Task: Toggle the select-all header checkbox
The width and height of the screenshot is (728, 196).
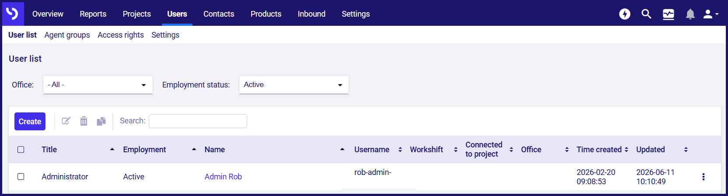Action: [x=21, y=150]
